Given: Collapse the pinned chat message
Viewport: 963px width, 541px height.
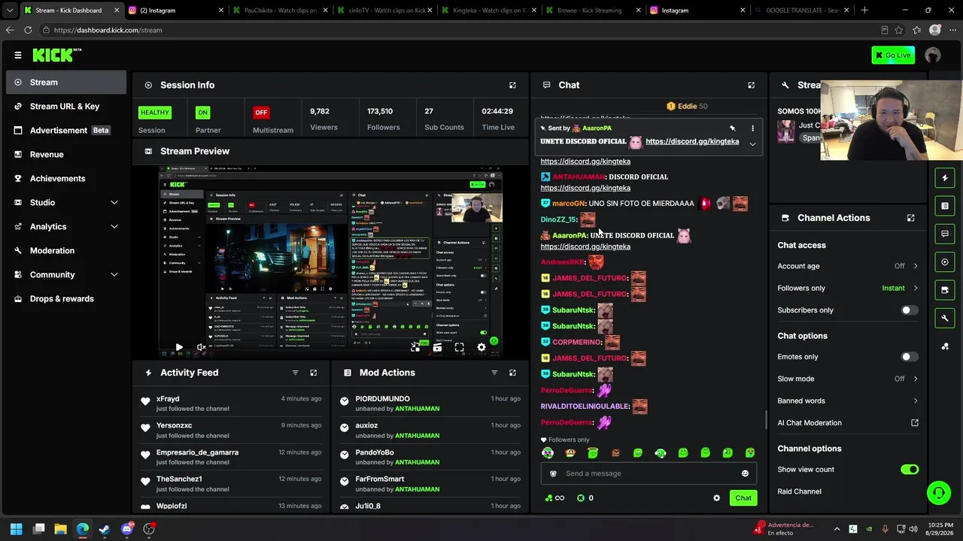Looking at the screenshot, I should [752, 144].
